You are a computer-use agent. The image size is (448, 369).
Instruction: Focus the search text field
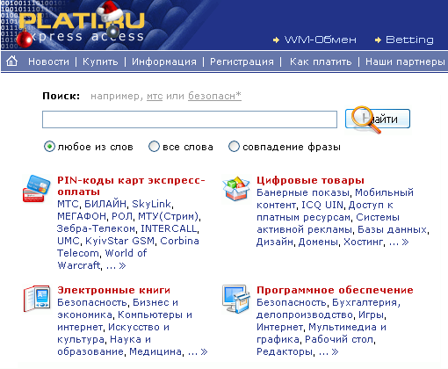190,119
